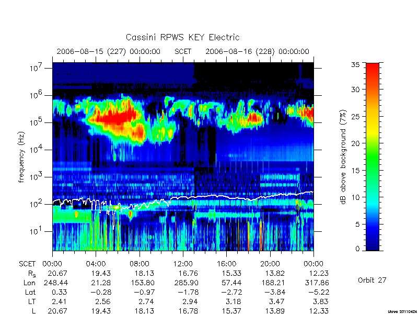
Task: Click the Lon value 248.44
Action: point(55,283)
